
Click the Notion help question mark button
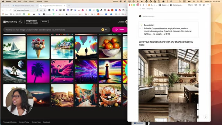click(206, 117)
